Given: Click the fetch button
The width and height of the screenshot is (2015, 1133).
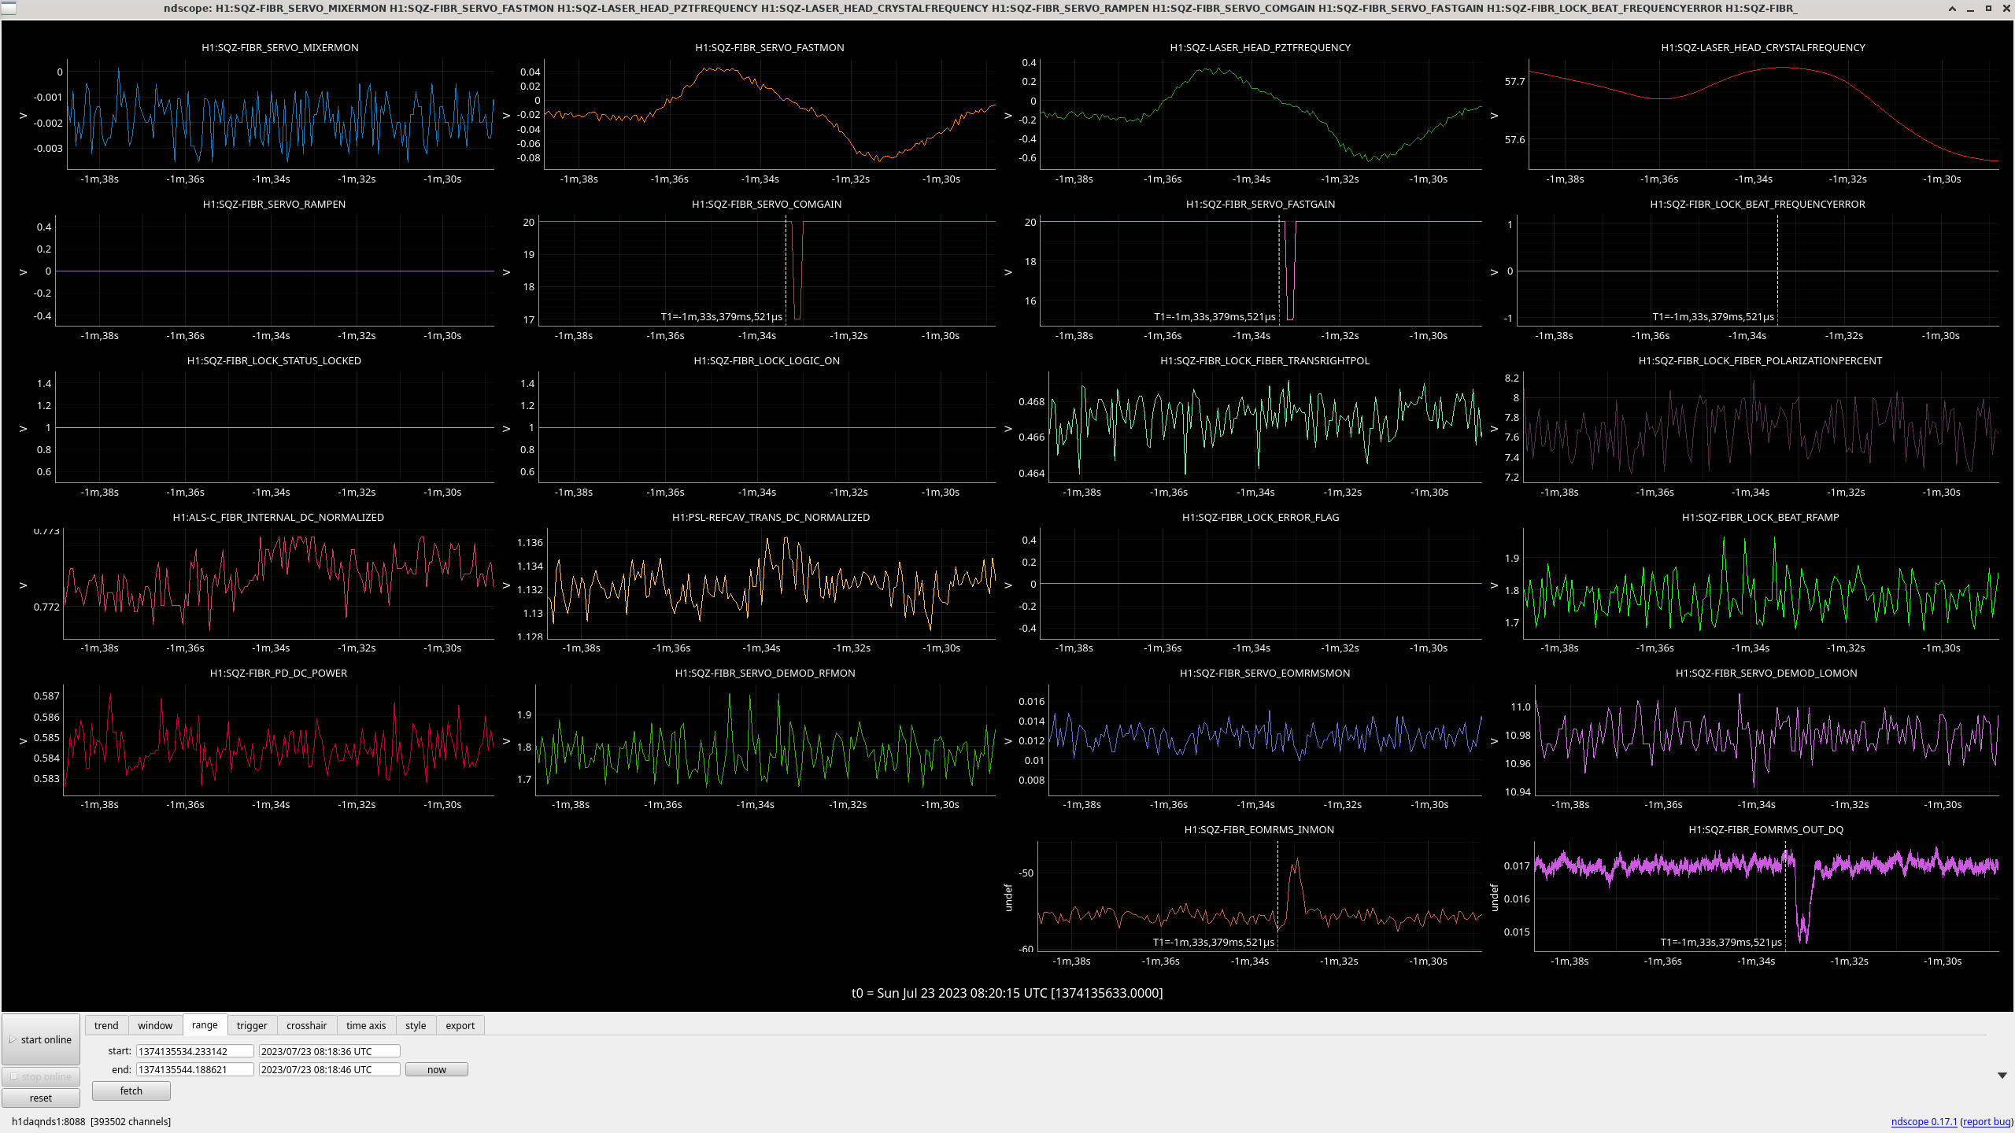Looking at the screenshot, I should [x=131, y=1091].
